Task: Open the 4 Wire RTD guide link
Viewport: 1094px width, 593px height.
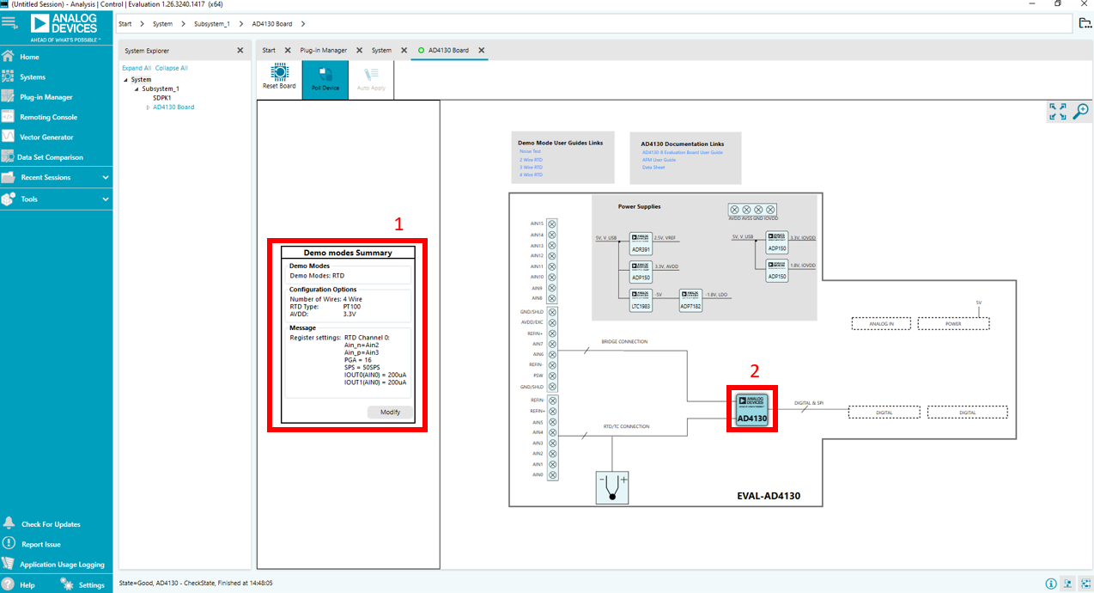Action: [531, 174]
